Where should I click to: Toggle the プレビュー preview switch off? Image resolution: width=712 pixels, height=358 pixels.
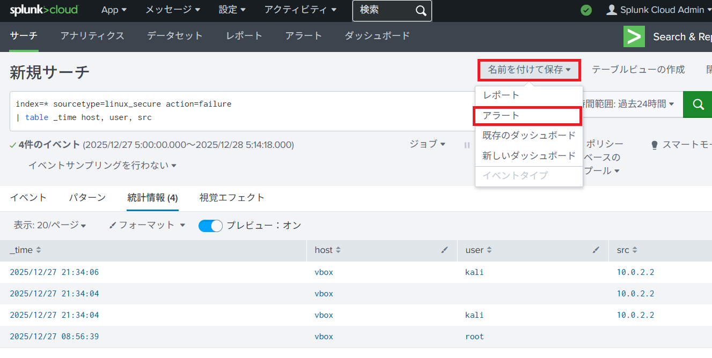coord(210,226)
